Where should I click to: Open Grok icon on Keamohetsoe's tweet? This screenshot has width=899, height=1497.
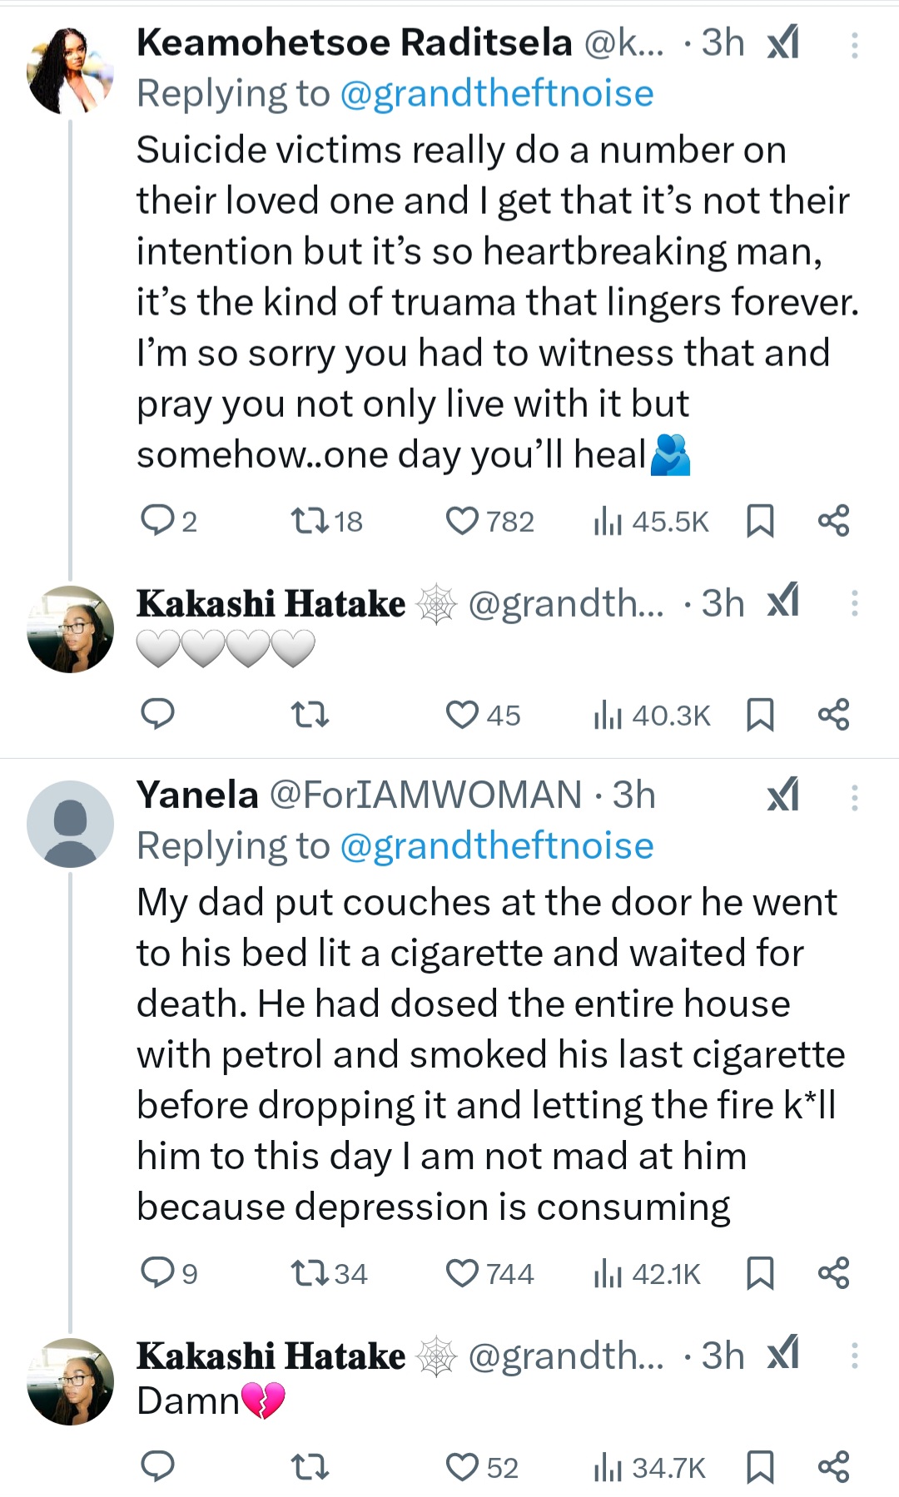782,42
